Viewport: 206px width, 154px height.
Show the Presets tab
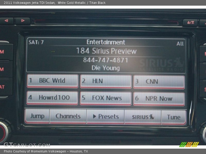point(105,117)
